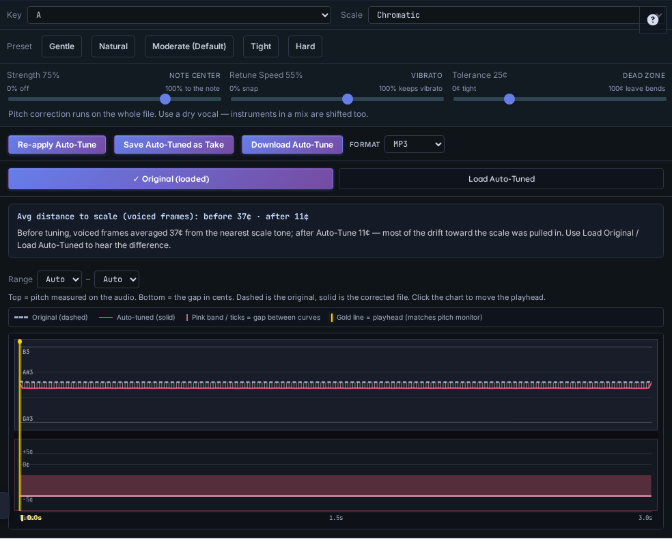Click the Pink band / ticks legend entry

coord(253,317)
